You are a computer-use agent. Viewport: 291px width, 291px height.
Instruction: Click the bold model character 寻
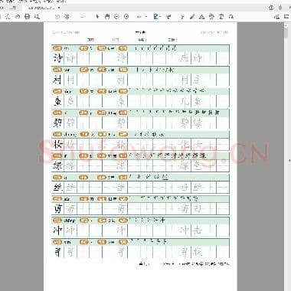(57, 253)
